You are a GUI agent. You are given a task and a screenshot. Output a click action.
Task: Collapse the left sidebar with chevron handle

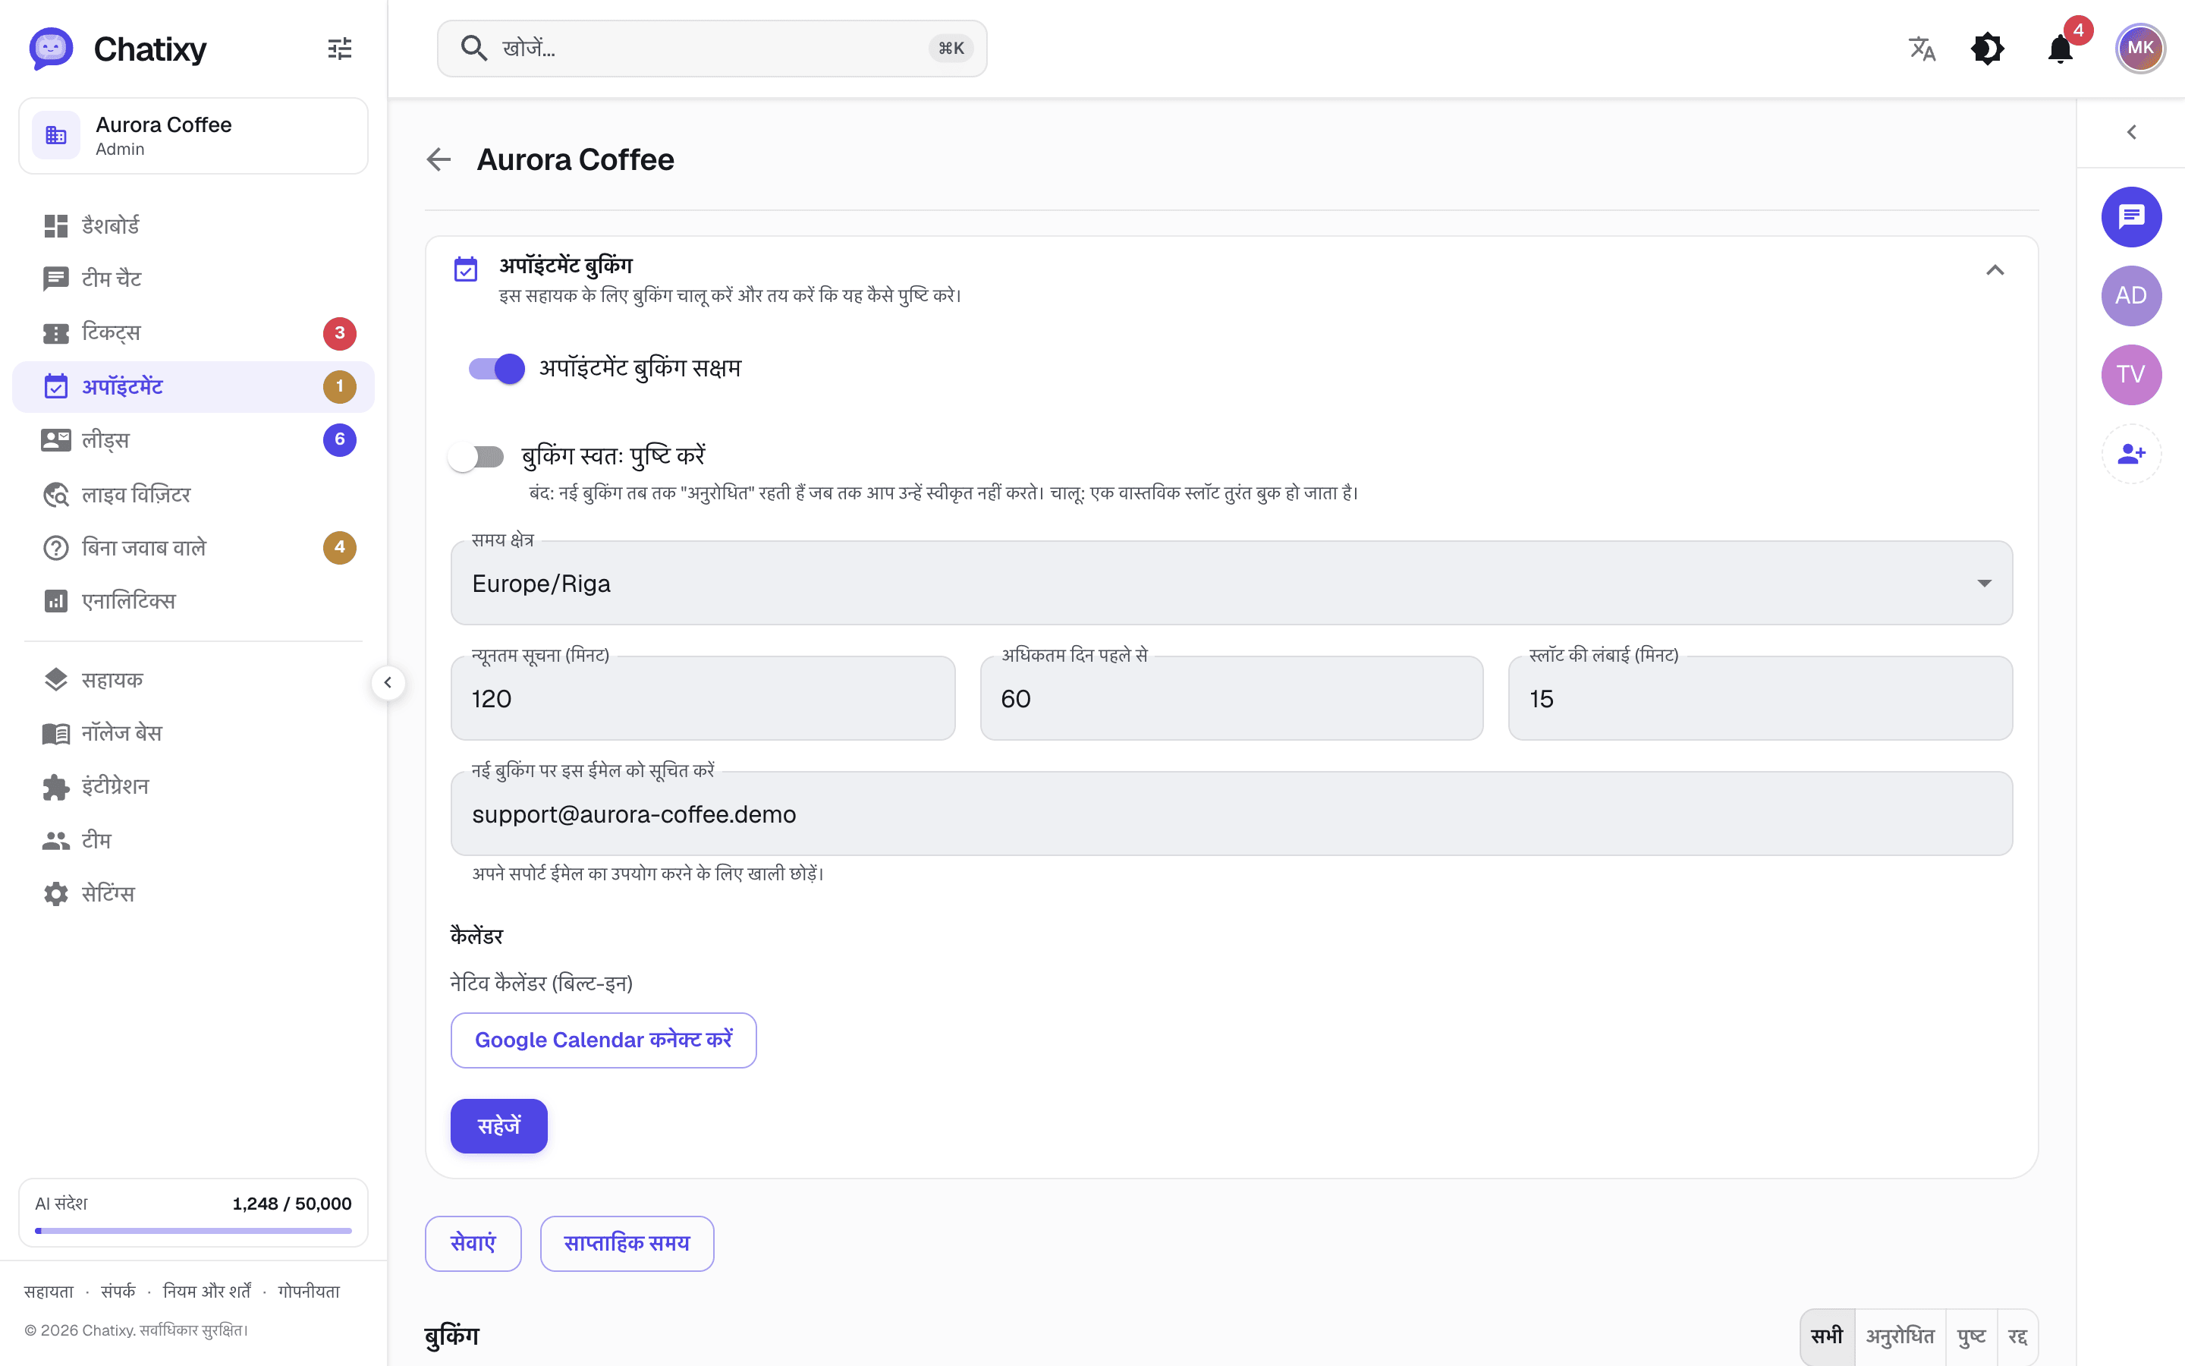[x=388, y=683]
